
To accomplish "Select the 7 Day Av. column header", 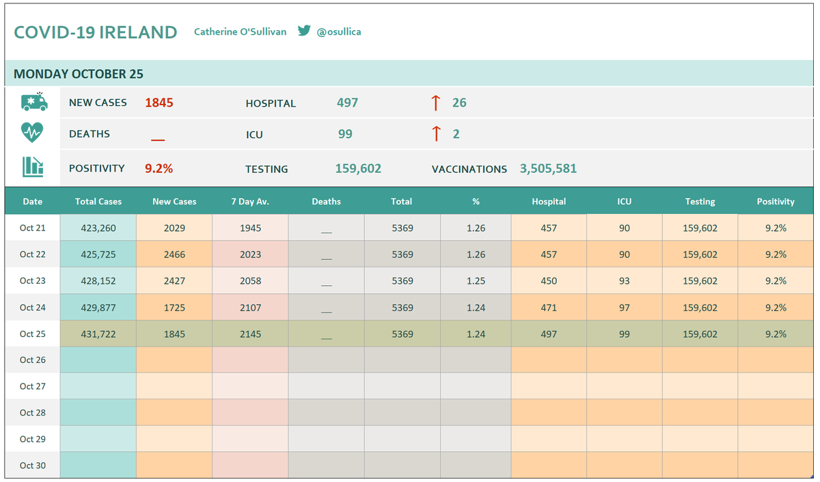I will click(x=251, y=202).
